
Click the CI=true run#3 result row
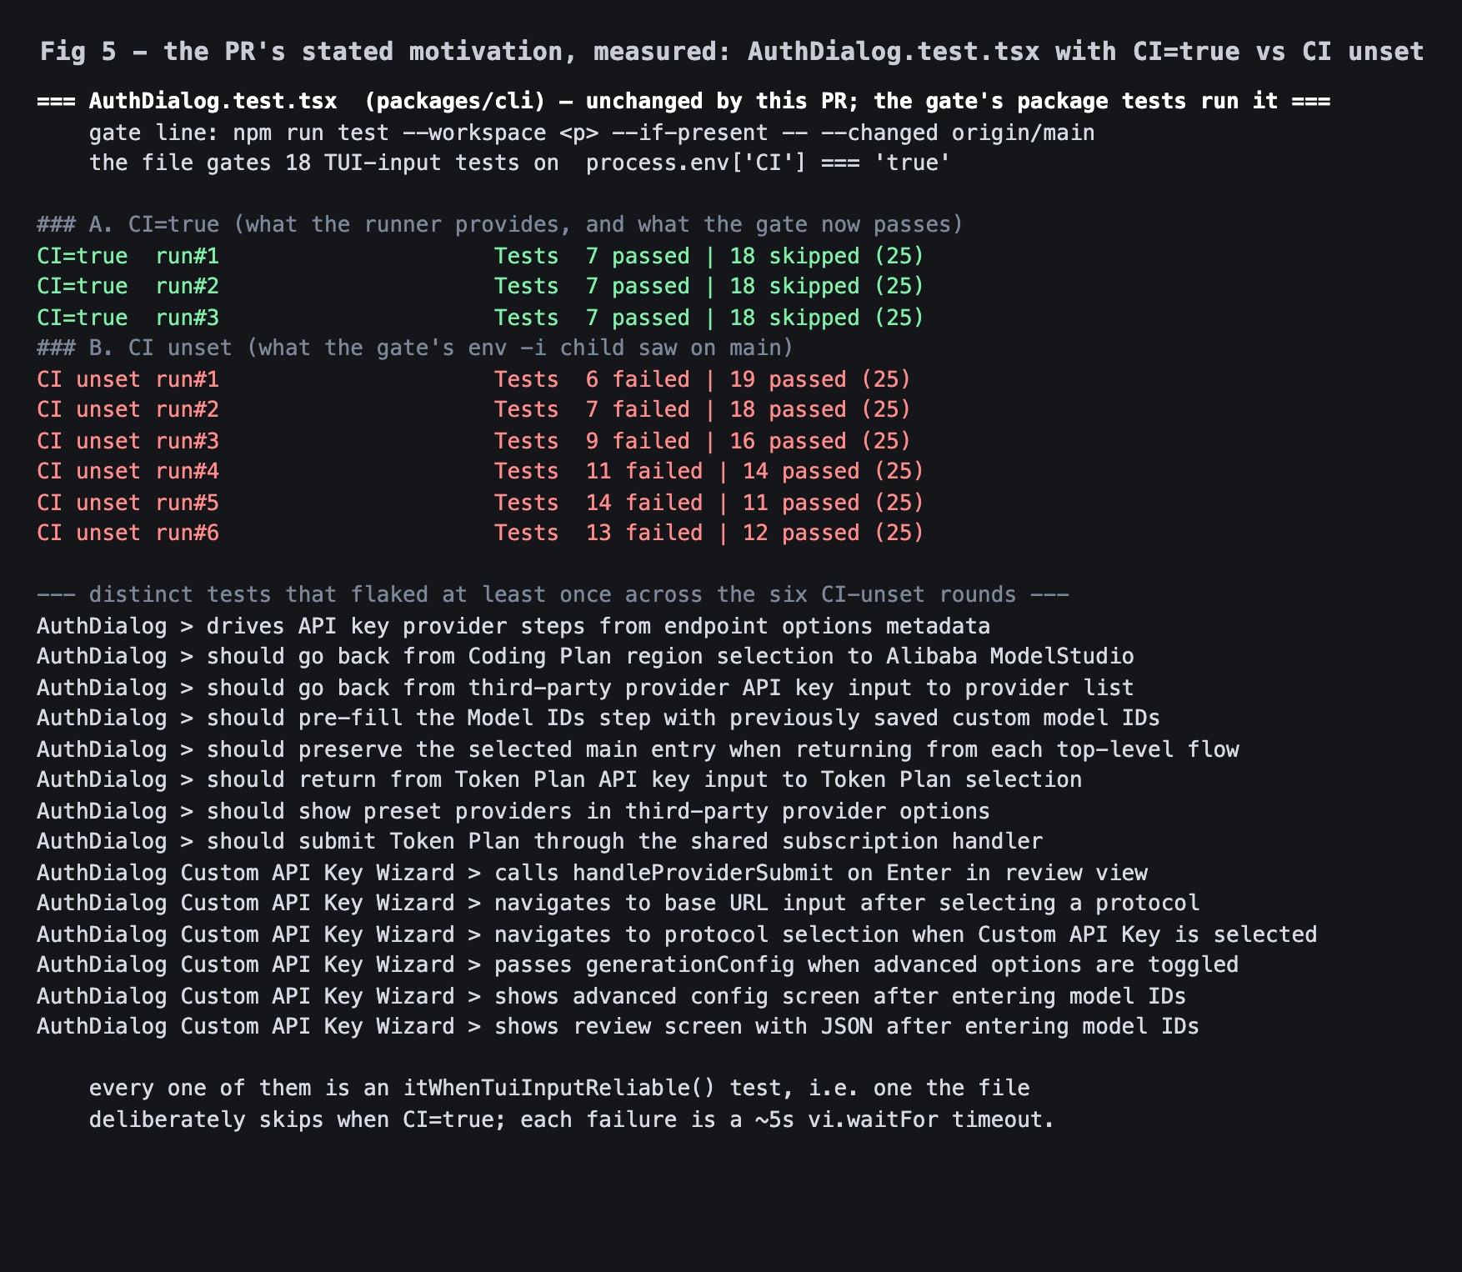(x=481, y=318)
